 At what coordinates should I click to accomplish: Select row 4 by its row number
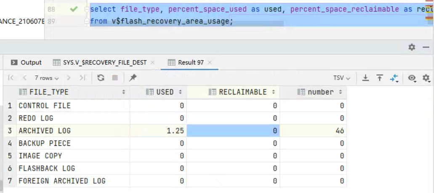pyautogui.click(x=10, y=143)
